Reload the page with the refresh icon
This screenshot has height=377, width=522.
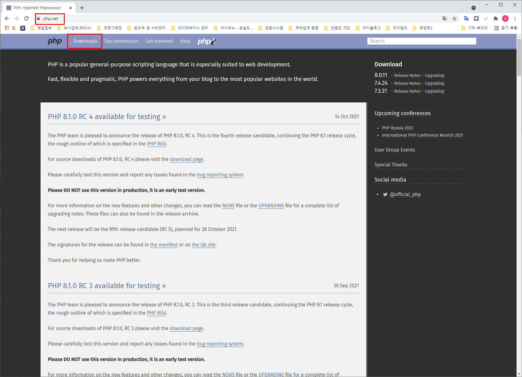[26, 18]
